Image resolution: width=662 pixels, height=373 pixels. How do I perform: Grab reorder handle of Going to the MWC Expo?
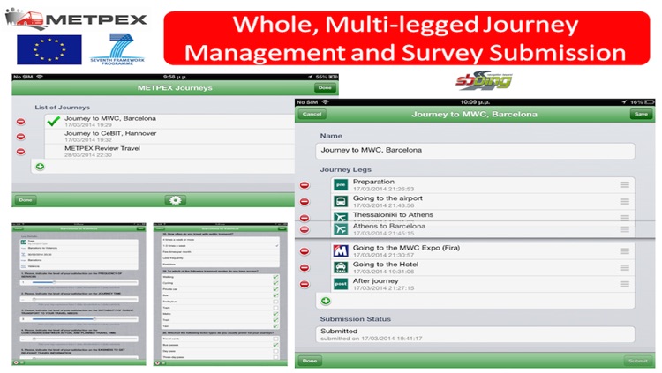[625, 251]
